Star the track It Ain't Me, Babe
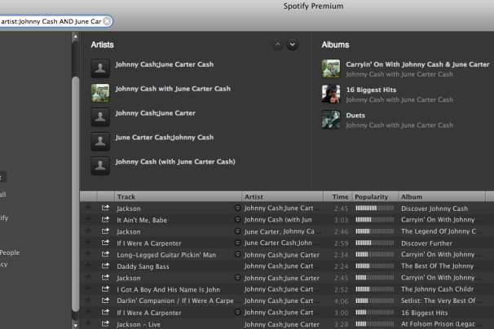The width and height of the screenshot is (494, 329). click(89, 219)
